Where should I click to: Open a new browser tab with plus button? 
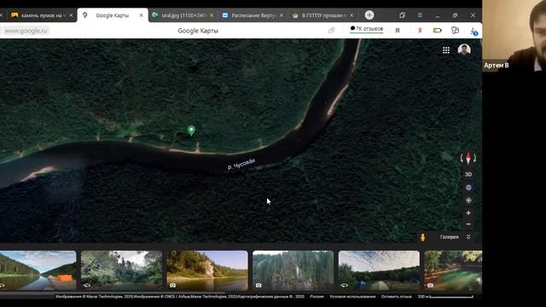[x=369, y=15]
